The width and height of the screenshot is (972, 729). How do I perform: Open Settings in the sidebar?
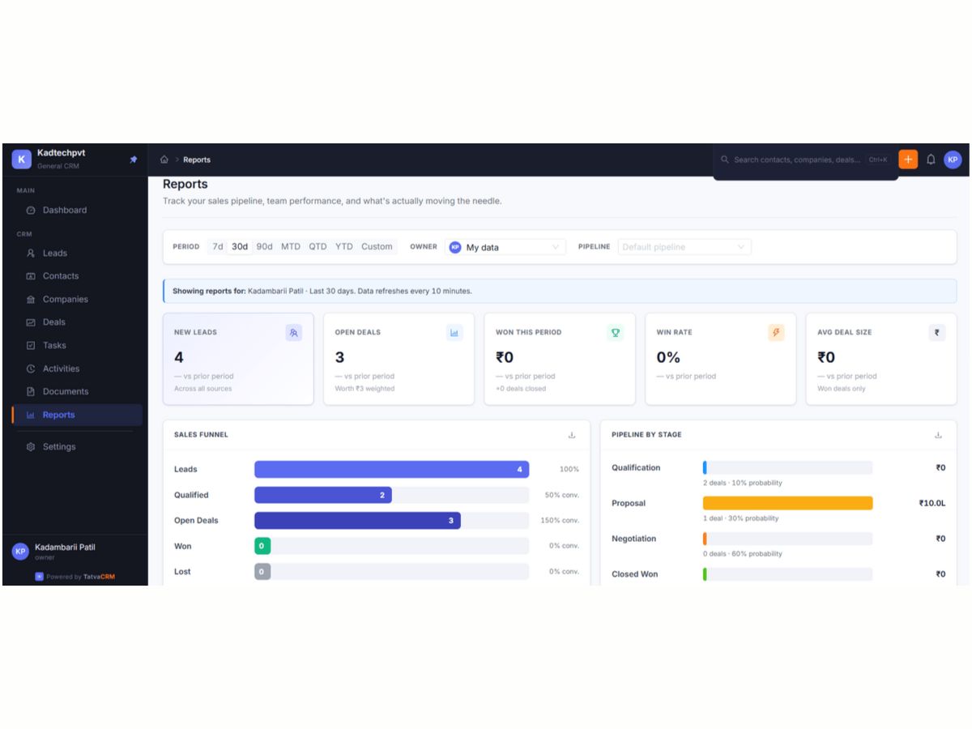click(x=78, y=446)
